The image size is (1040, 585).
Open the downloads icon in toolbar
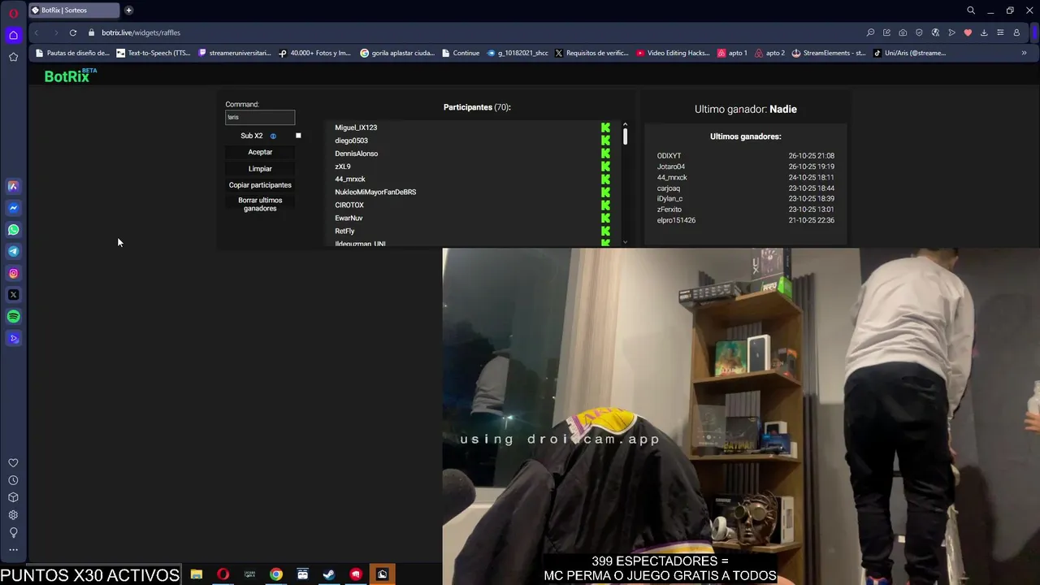pos(984,32)
